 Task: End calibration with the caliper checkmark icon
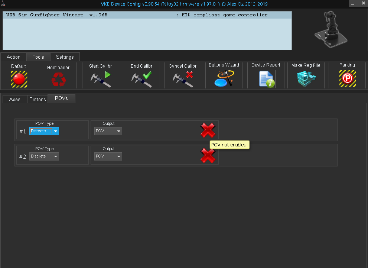[x=141, y=80]
